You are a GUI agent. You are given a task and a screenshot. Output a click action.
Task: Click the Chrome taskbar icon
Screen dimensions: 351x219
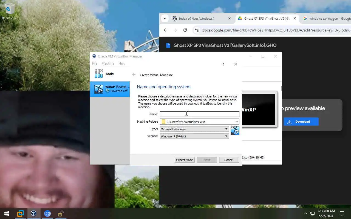(47, 214)
